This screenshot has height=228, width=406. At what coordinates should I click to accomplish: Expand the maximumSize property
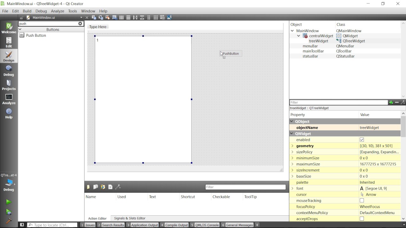[292, 164]
